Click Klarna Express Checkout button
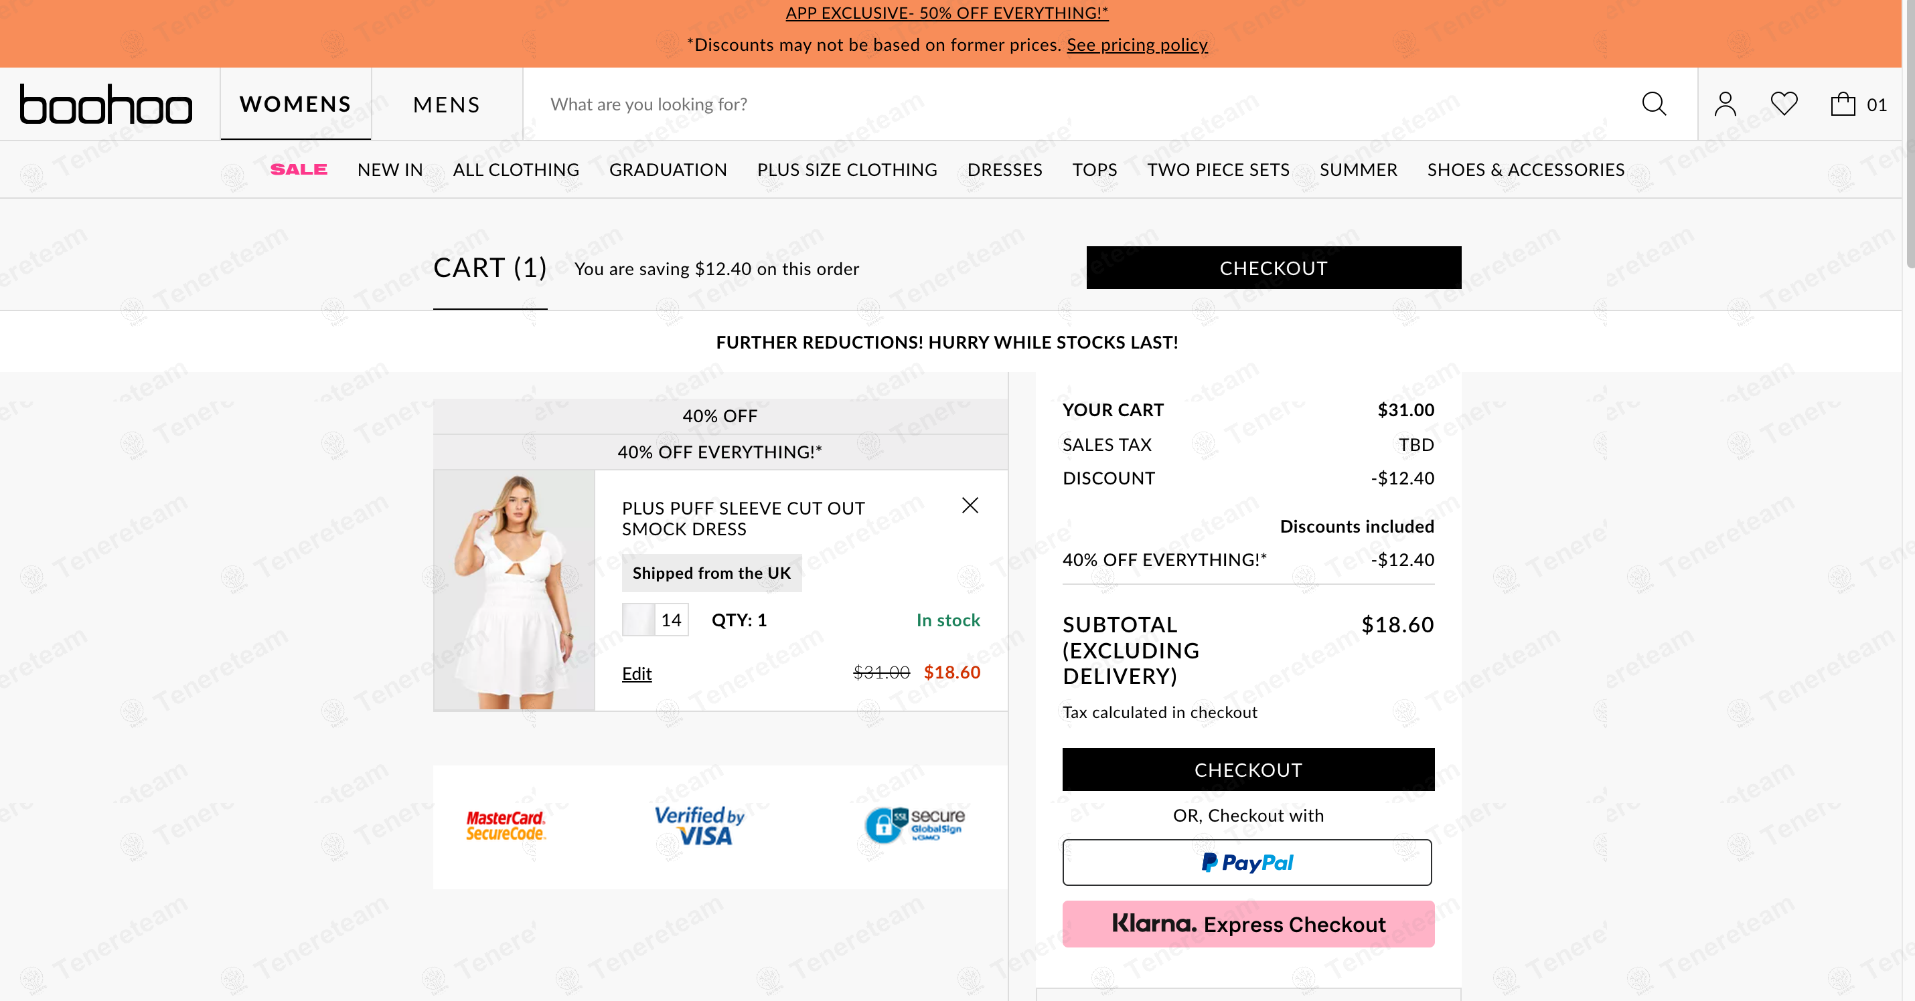 (1247, 923)
